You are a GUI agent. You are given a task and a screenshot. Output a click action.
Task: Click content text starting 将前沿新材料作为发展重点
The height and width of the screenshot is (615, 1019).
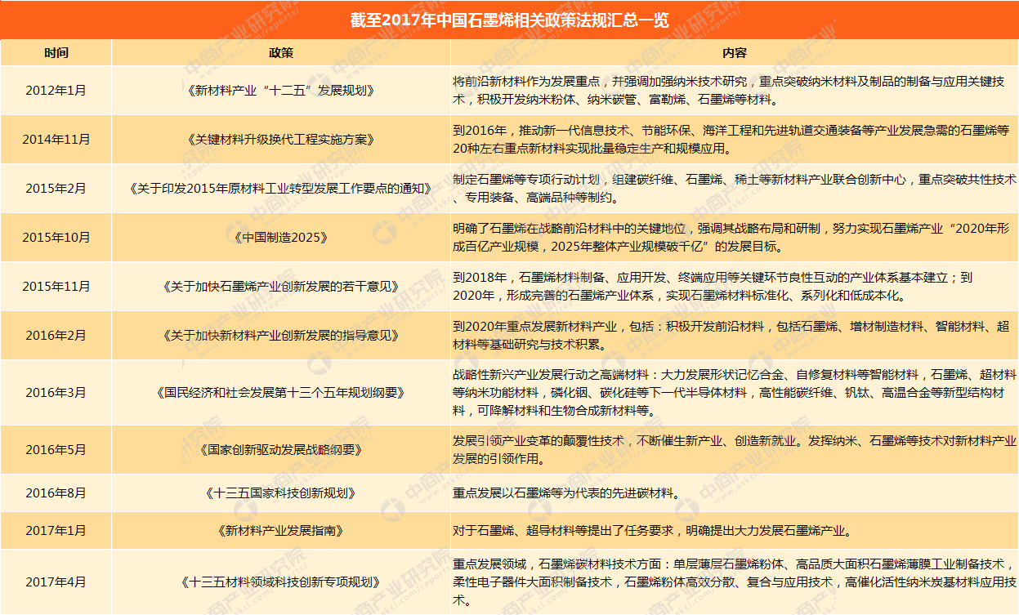pos(729,91)
